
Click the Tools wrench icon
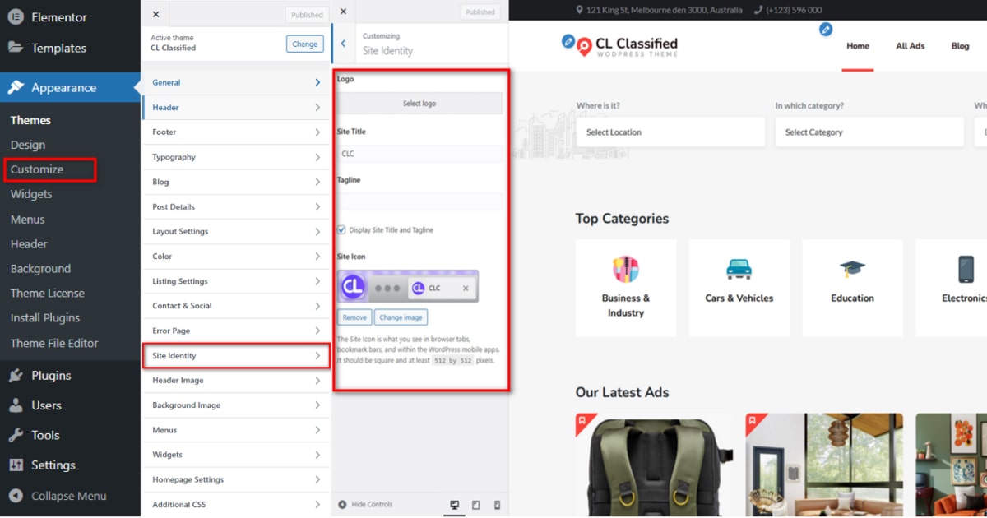coord(16,435)
